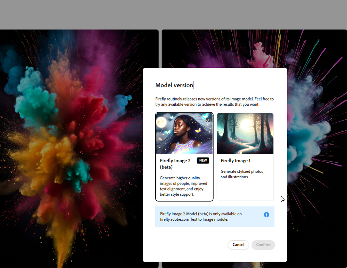347x268 pixels.
Task: Click the info icon in blue notice
Action: click(266, 214)
